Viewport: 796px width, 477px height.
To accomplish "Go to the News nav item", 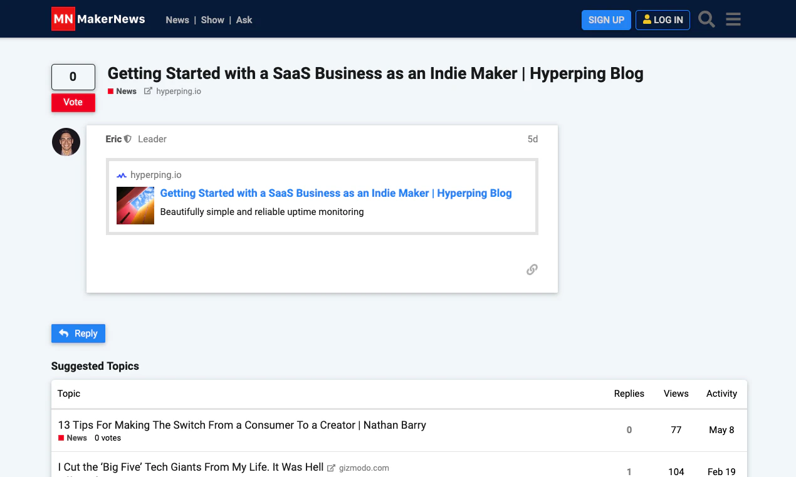I will pyautogui.click(x=177, y=20).
